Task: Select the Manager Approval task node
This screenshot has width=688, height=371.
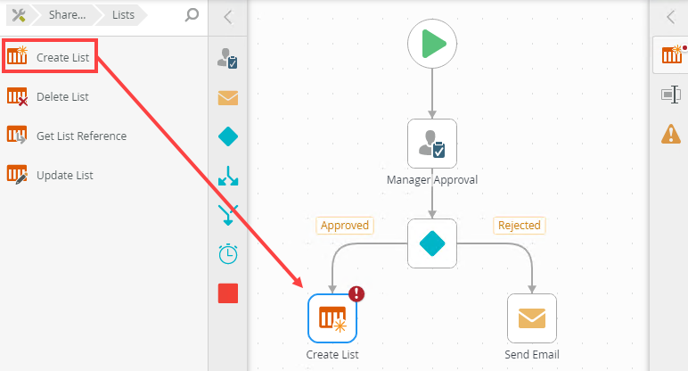Action: pyautogui.click(x=432, y=144)
